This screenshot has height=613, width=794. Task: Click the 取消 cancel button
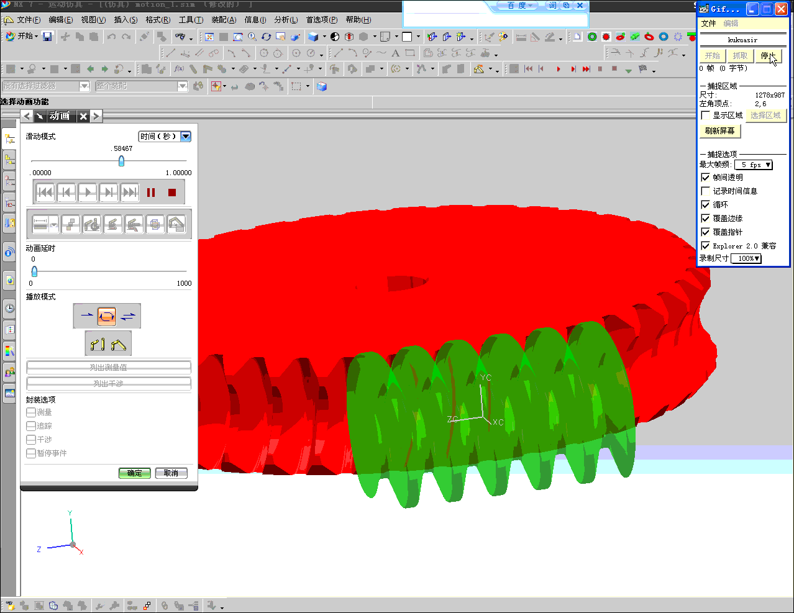(x=171, y=473)
